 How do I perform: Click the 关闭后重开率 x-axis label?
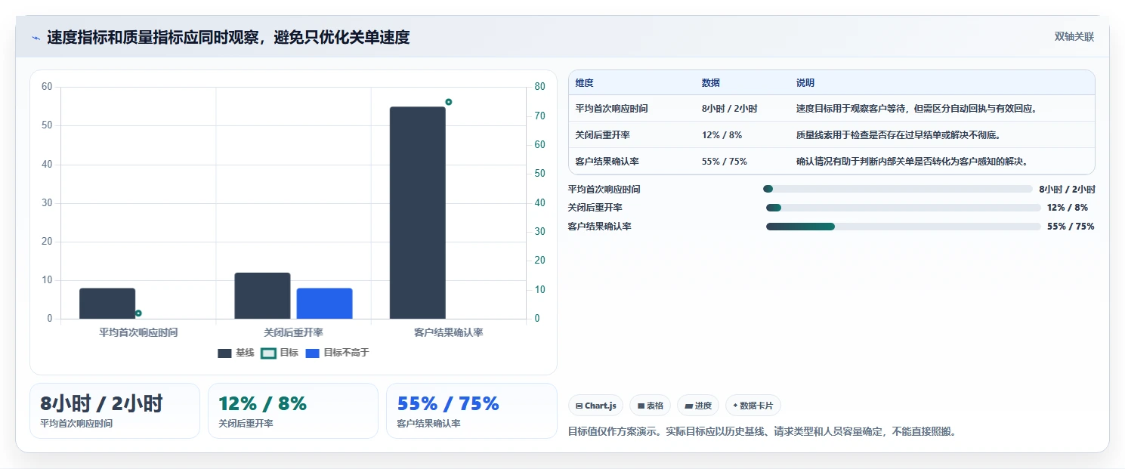[x=293, y=332]
